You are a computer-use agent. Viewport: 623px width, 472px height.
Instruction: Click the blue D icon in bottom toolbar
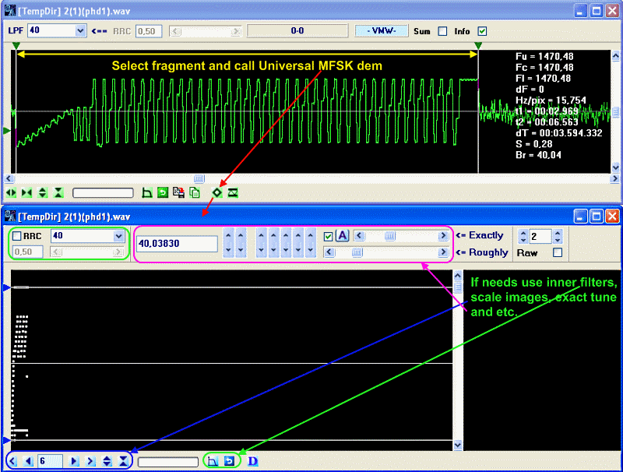253,461
